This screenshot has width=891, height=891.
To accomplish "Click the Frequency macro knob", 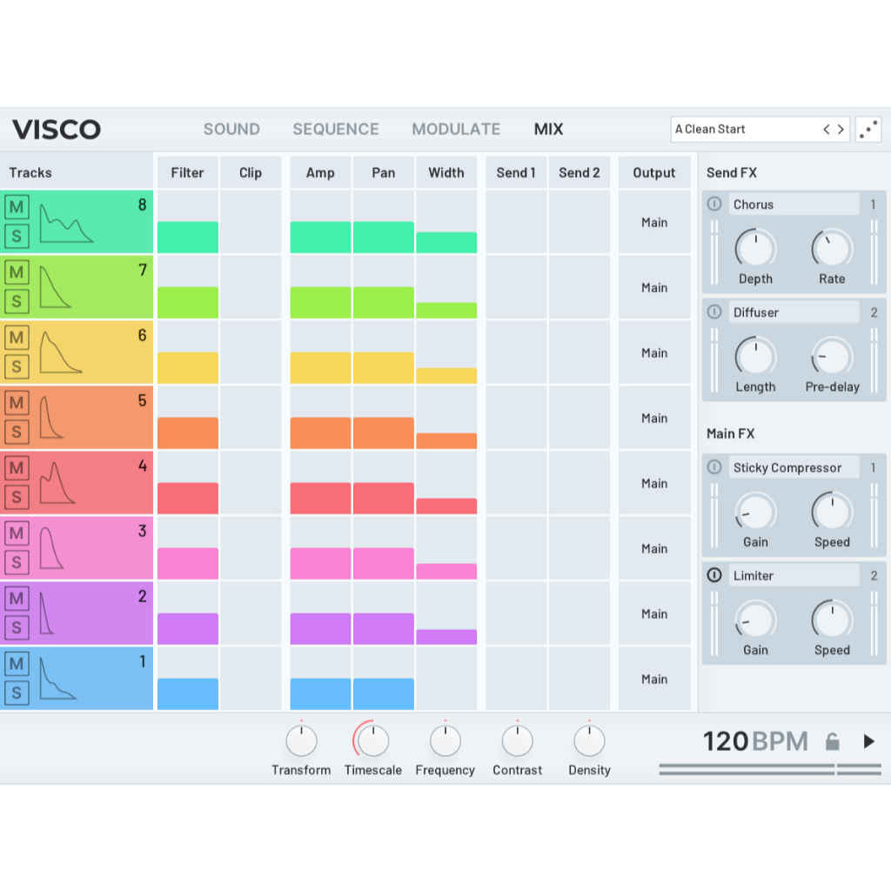I will [x=445, y=741].
